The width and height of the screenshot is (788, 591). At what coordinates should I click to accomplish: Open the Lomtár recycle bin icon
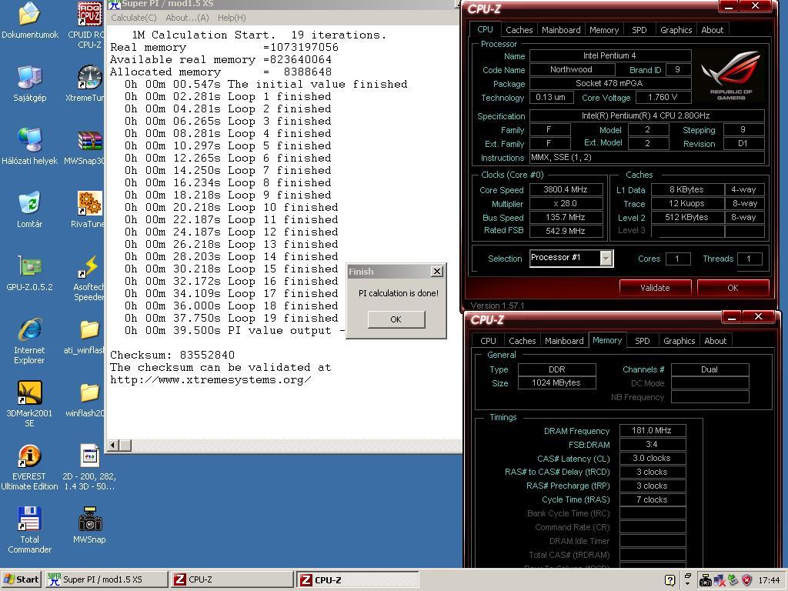30,203
